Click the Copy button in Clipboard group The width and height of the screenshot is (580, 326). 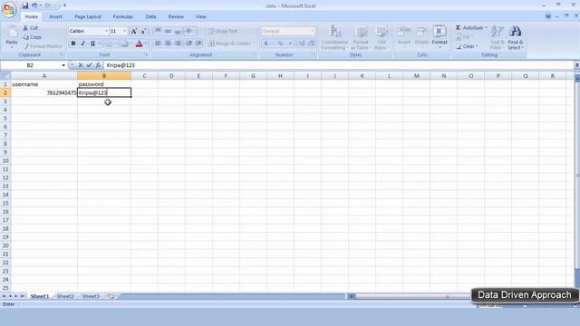(x=33, y=37)
